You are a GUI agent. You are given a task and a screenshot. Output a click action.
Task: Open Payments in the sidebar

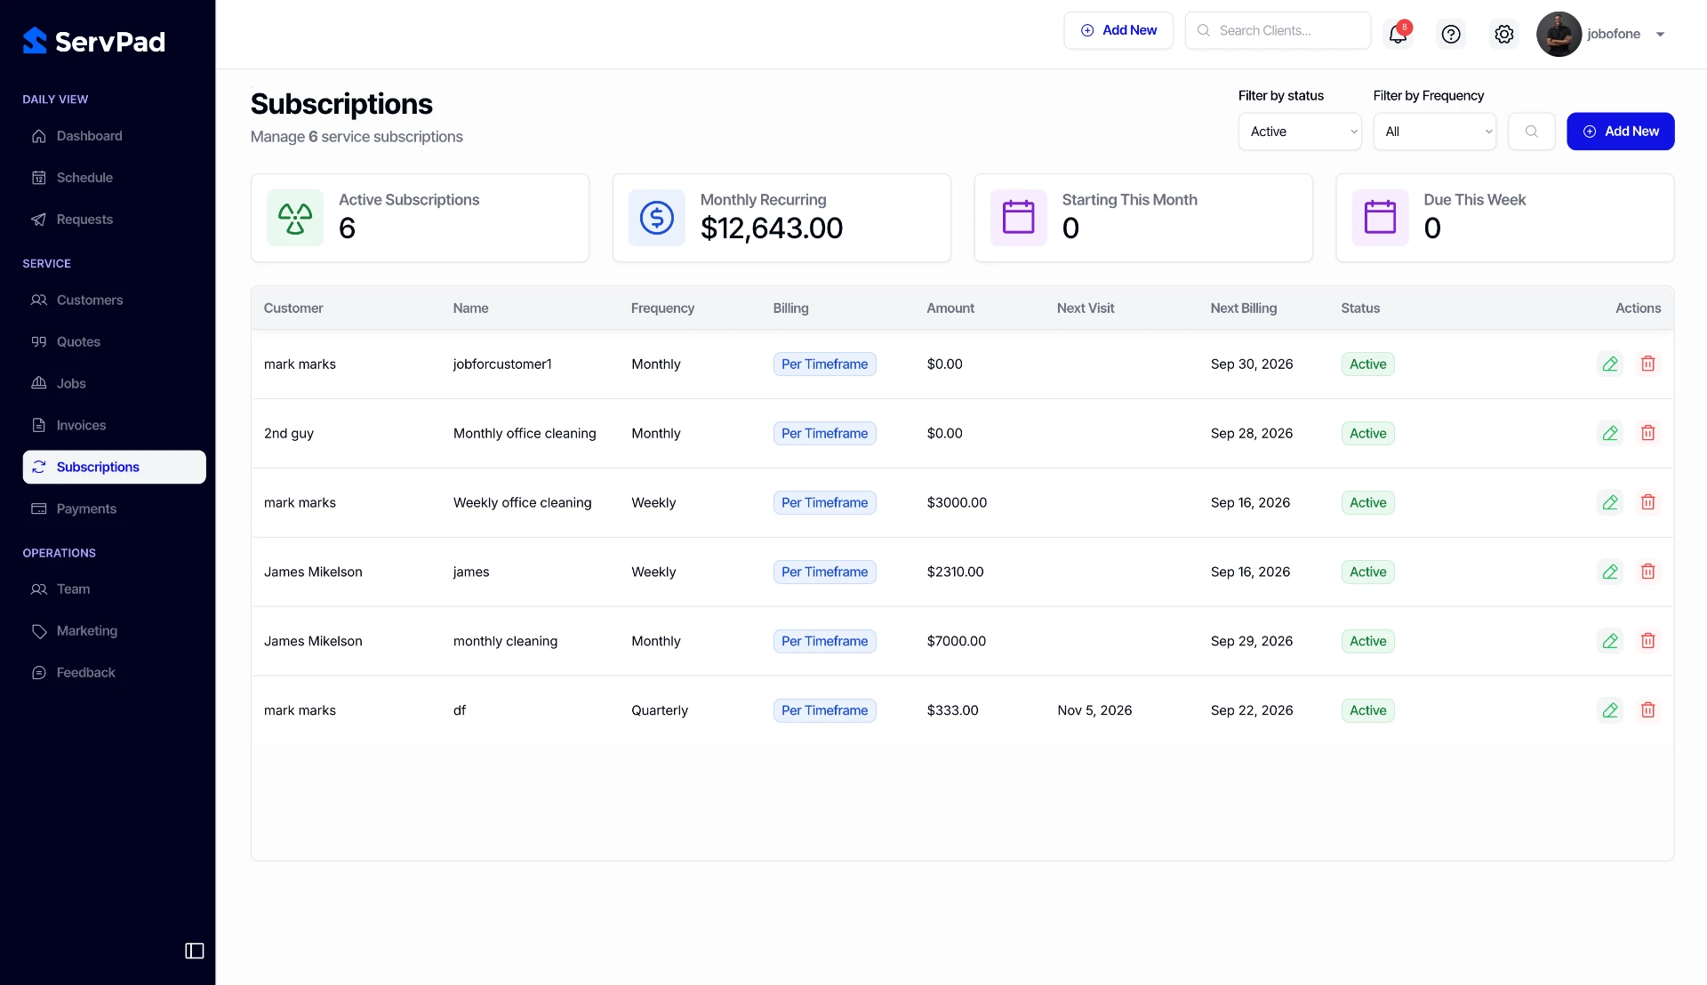click(114, 509)
